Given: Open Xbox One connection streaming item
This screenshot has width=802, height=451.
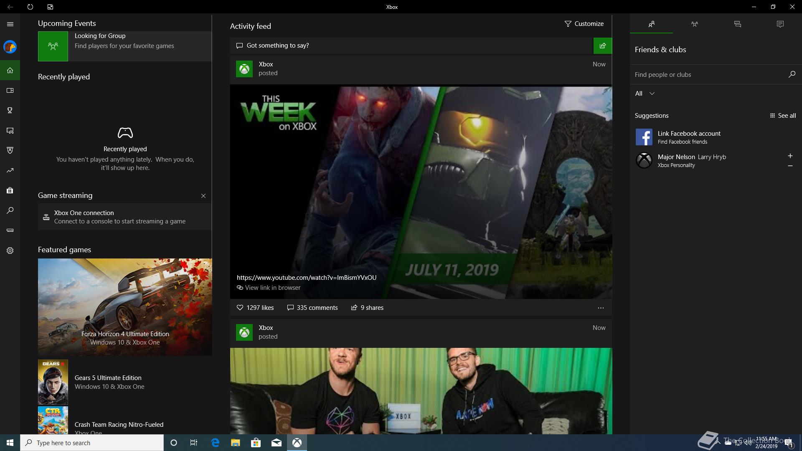Looking at the screenshot, I should click(124, 217).
